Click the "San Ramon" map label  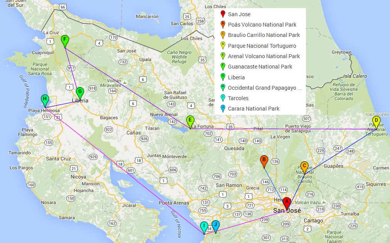click(229, 185)
